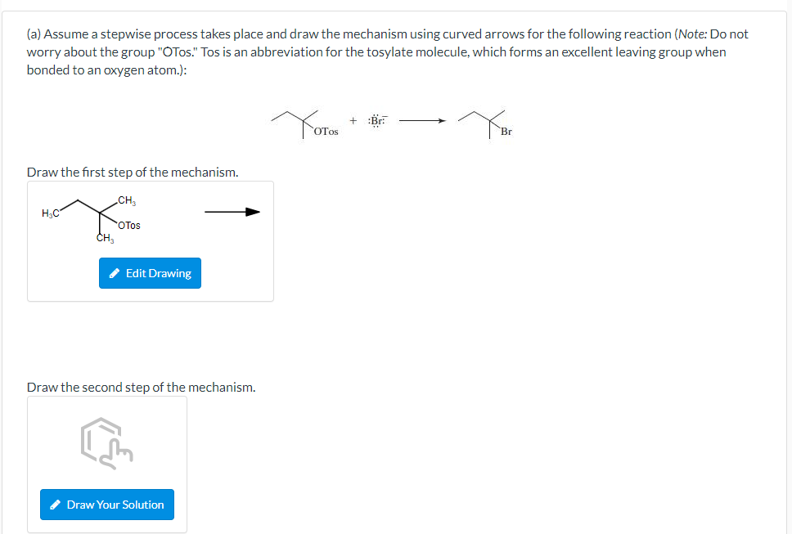Click the H3C label in the first-step drawing
Viewport: 792px width, 534px height.
tap(51, 214)
